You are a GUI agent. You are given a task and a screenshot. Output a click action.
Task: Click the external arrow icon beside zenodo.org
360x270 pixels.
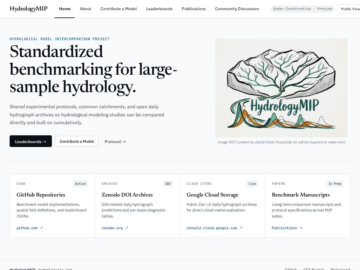click(x=127, y=228)
